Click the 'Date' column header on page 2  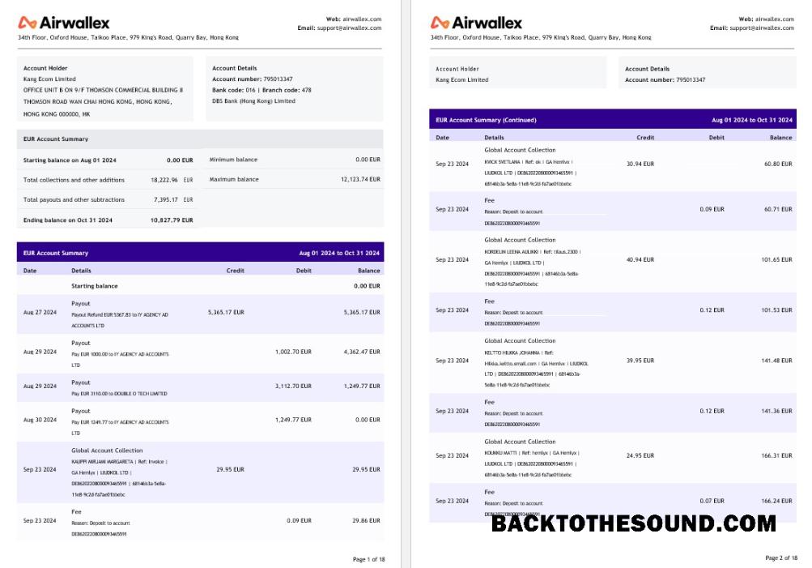point(442,138)
